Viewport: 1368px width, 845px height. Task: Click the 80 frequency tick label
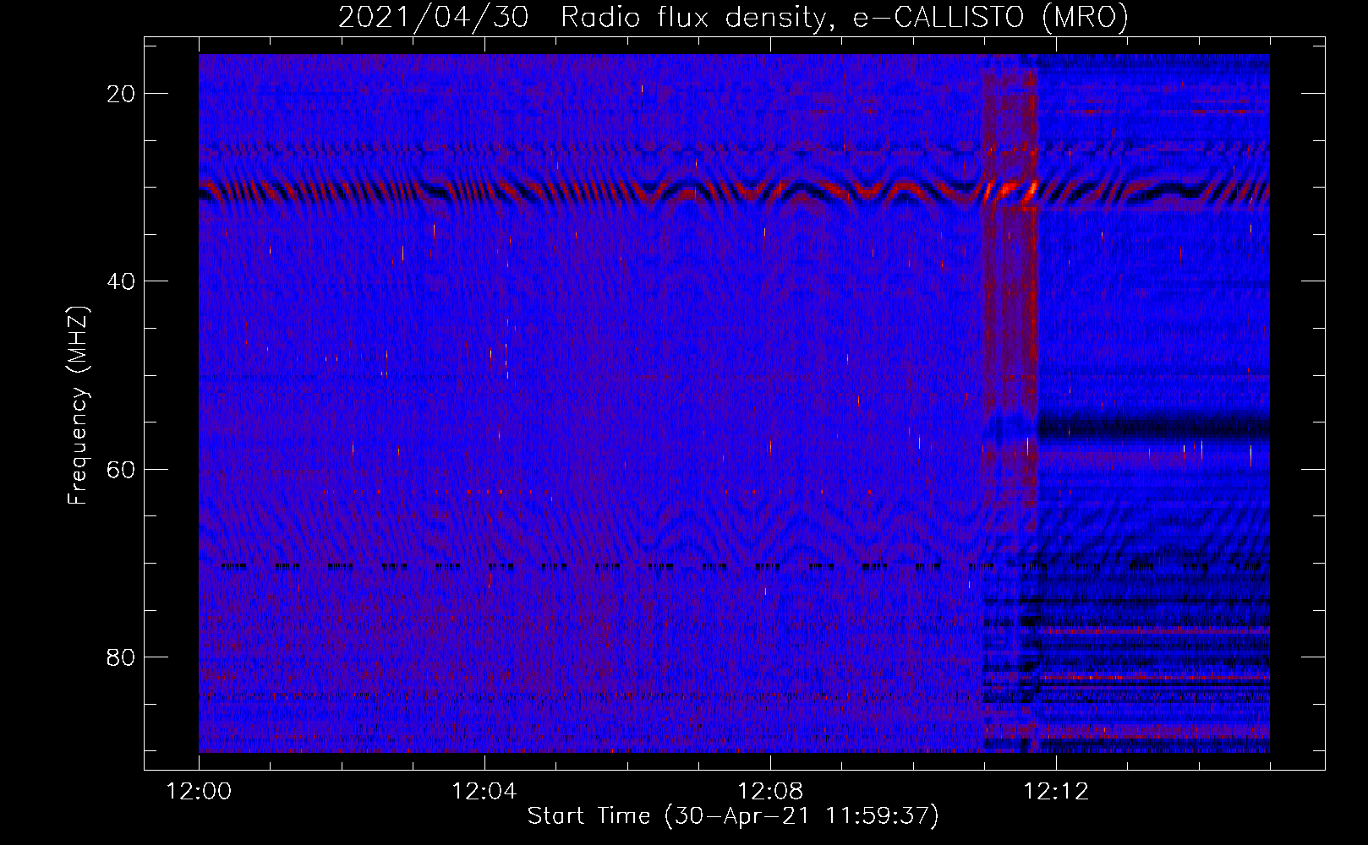(122, 657)
